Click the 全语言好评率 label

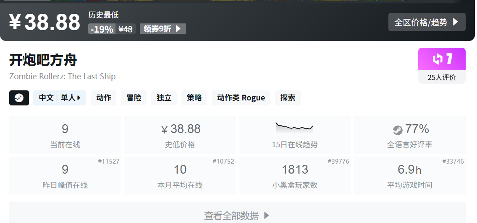[x=409, y=144]
